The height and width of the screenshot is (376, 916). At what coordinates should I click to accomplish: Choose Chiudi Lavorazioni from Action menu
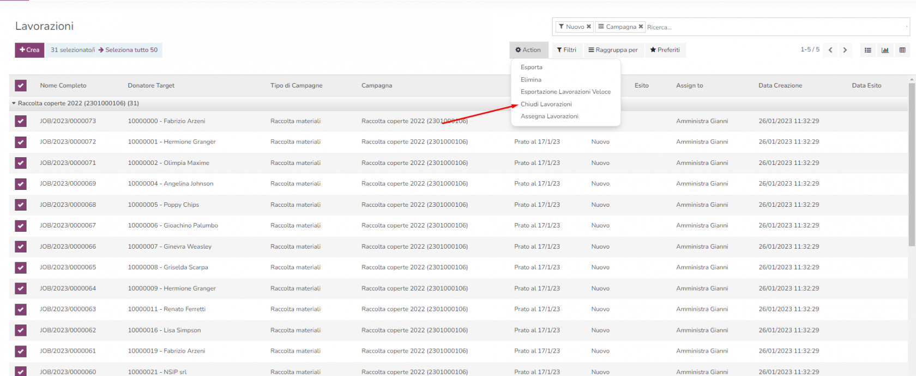546,104
